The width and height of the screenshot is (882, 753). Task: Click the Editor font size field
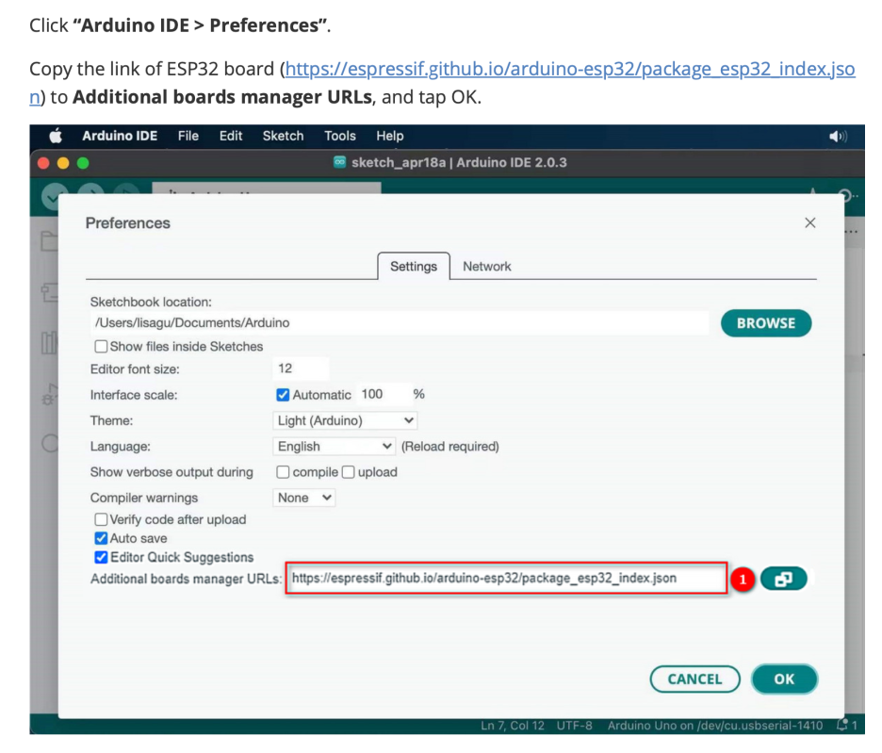pyautogui.click(x=301, y=368)
